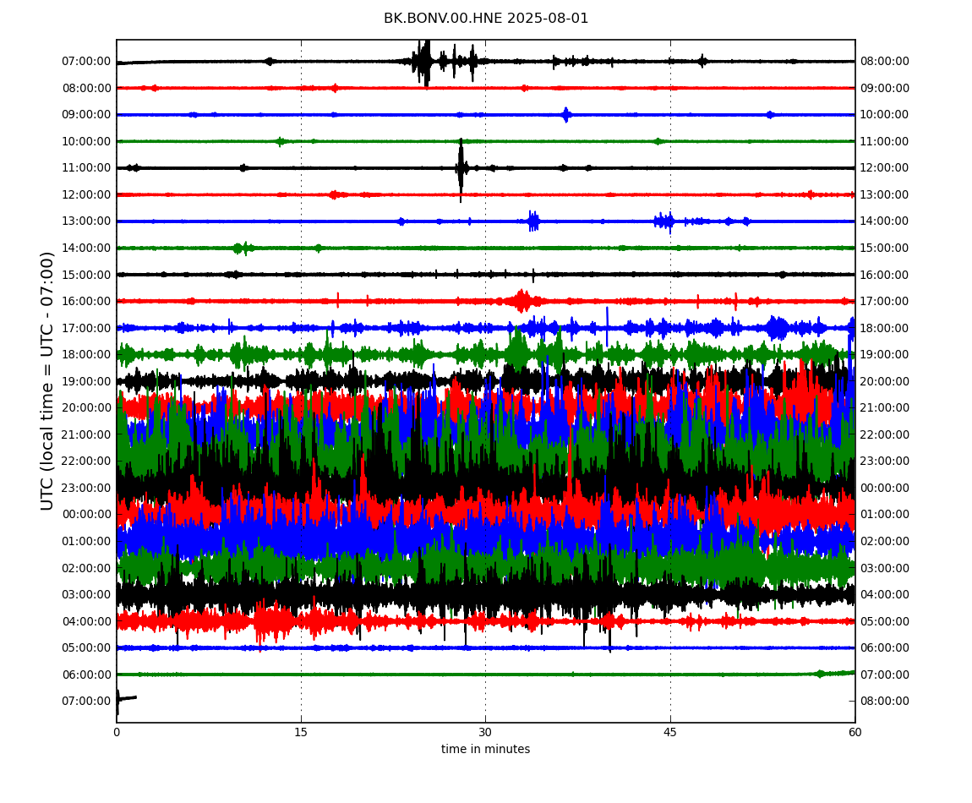The width and height of the screenshot is (972, 803).
Task: Select left-axis UTC label 22:00:00
Action: coord(87,462)
